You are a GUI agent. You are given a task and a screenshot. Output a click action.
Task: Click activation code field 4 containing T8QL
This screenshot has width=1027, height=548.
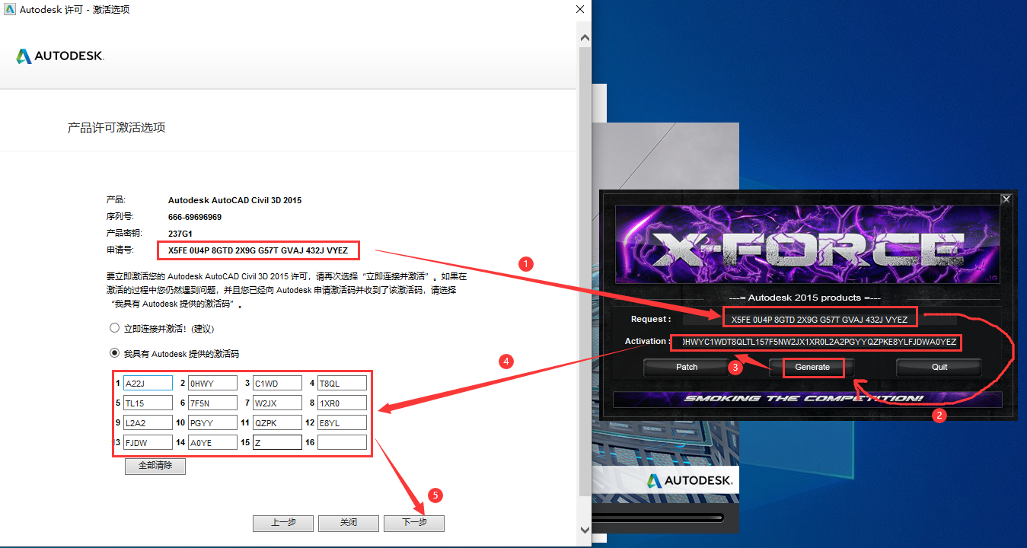pyautogui.click(x=342, y=383)
